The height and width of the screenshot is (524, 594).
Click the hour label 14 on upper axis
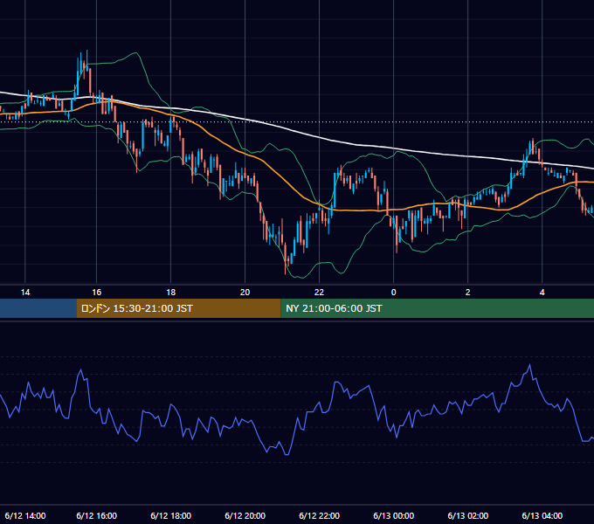pos(25,293)
